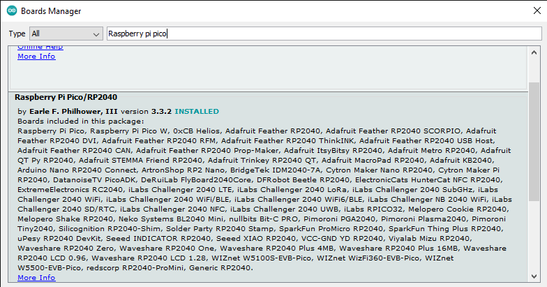Open the Online Help link at the top

[x=40, y=47]
